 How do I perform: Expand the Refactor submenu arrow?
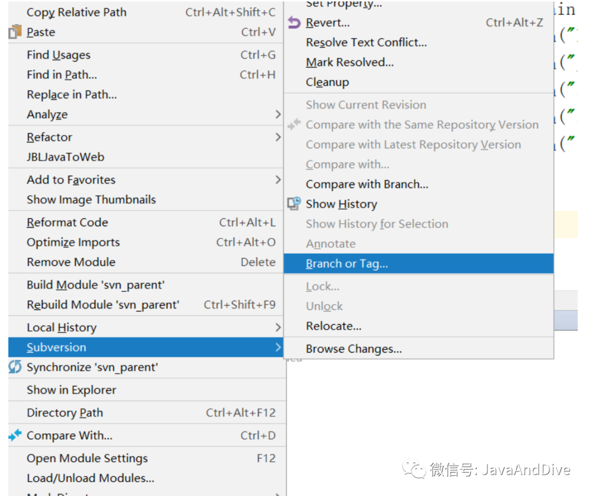278,138
